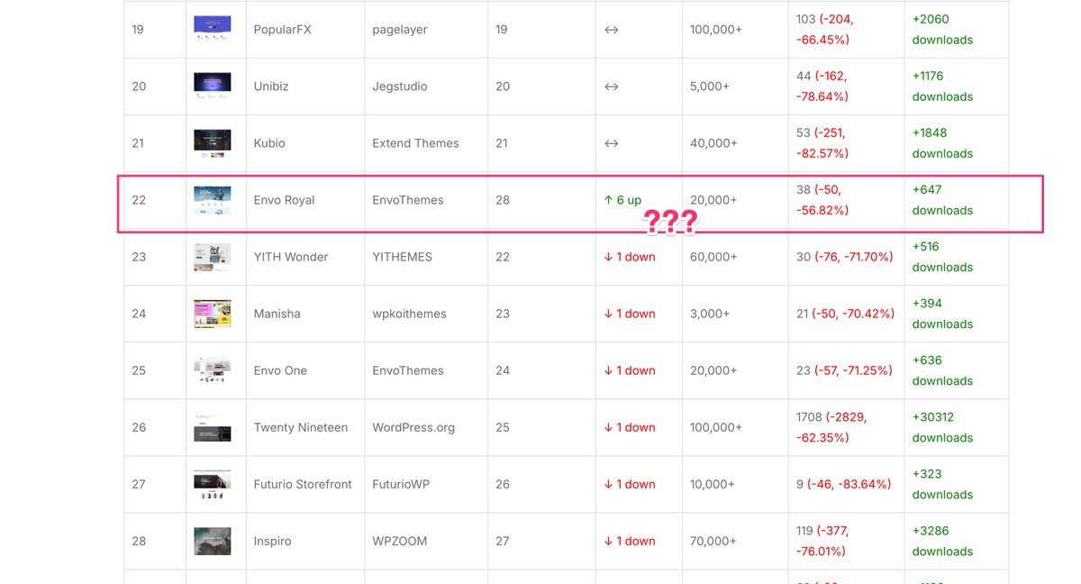Select author EnvoThemes in Envo Royal row
1081x584 pixels.
pyautogui.click(x=408, y=200)
